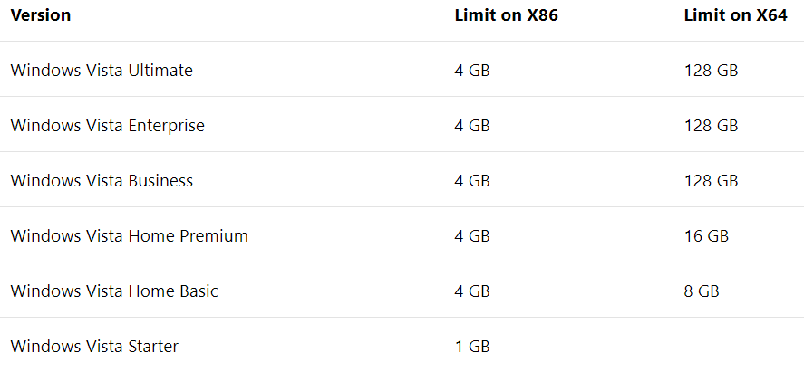
Task: Select the Windows Vista Starter cell
Action: click(x=94, y=347)
